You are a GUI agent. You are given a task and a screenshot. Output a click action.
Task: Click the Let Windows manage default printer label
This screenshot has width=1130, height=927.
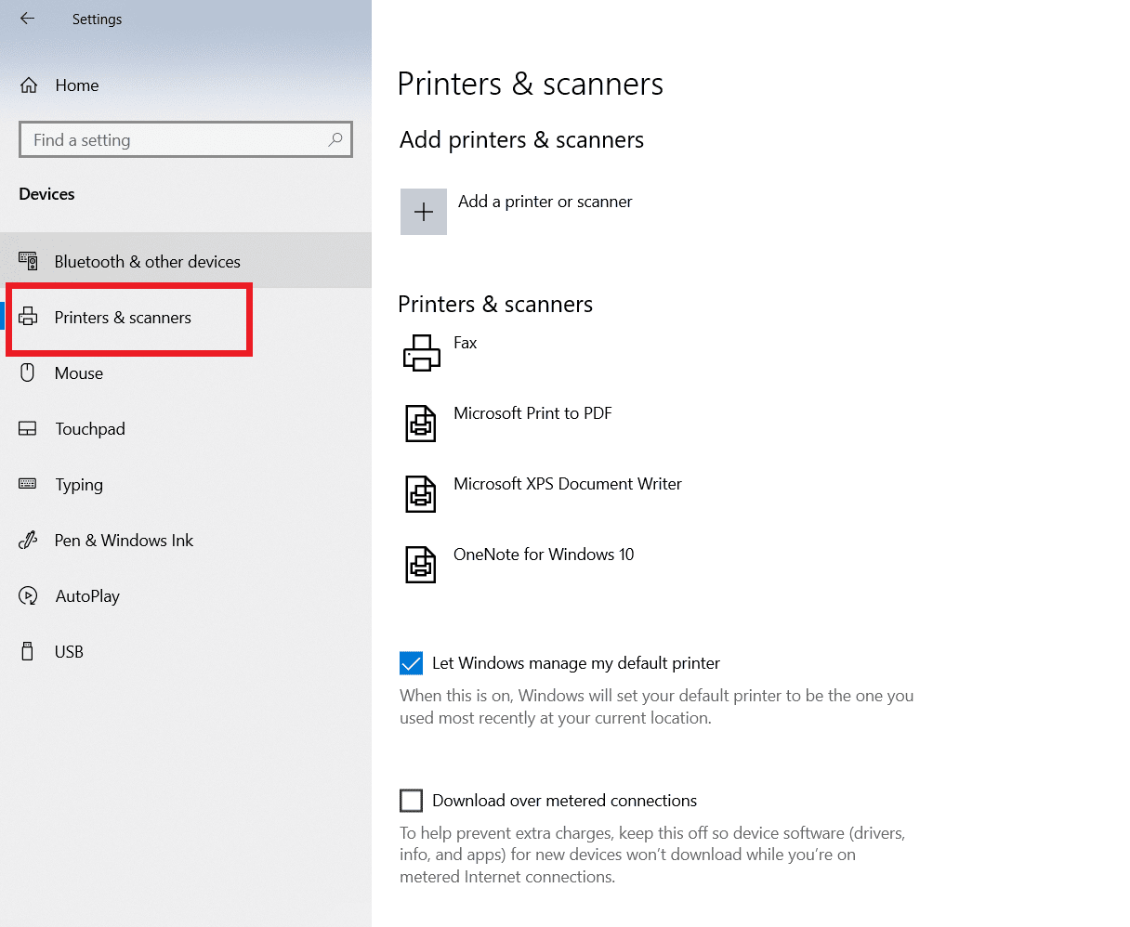tap(576, 663)
